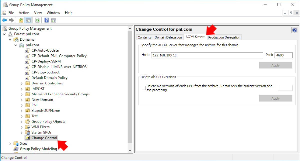Click the WMI Filters folder icon
Screen dimensions: 300x161
point(28,127)
